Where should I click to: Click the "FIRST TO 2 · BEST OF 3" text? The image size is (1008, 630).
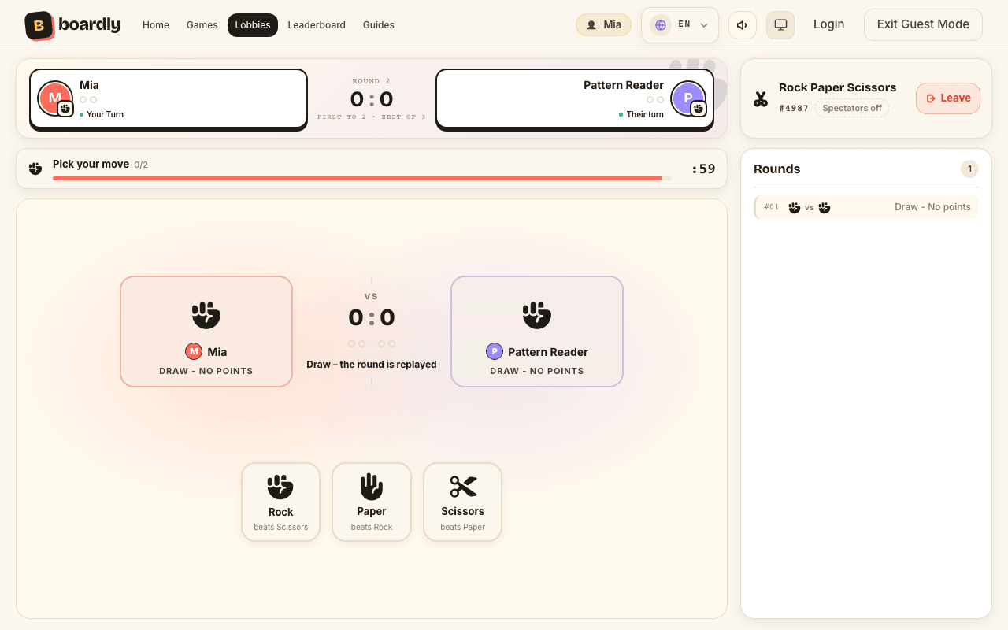click(372, 117)
